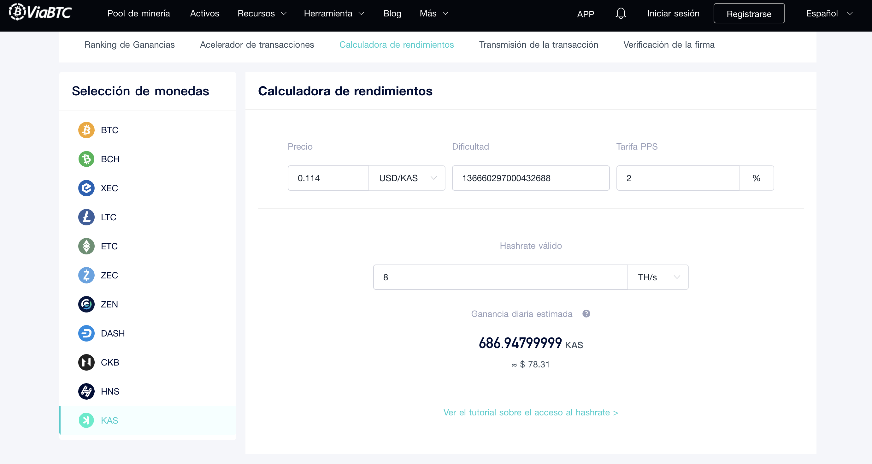Viewport: 872px width, 464px height.
Task: Click the ViaBTC logo
Action: [40, 13]
